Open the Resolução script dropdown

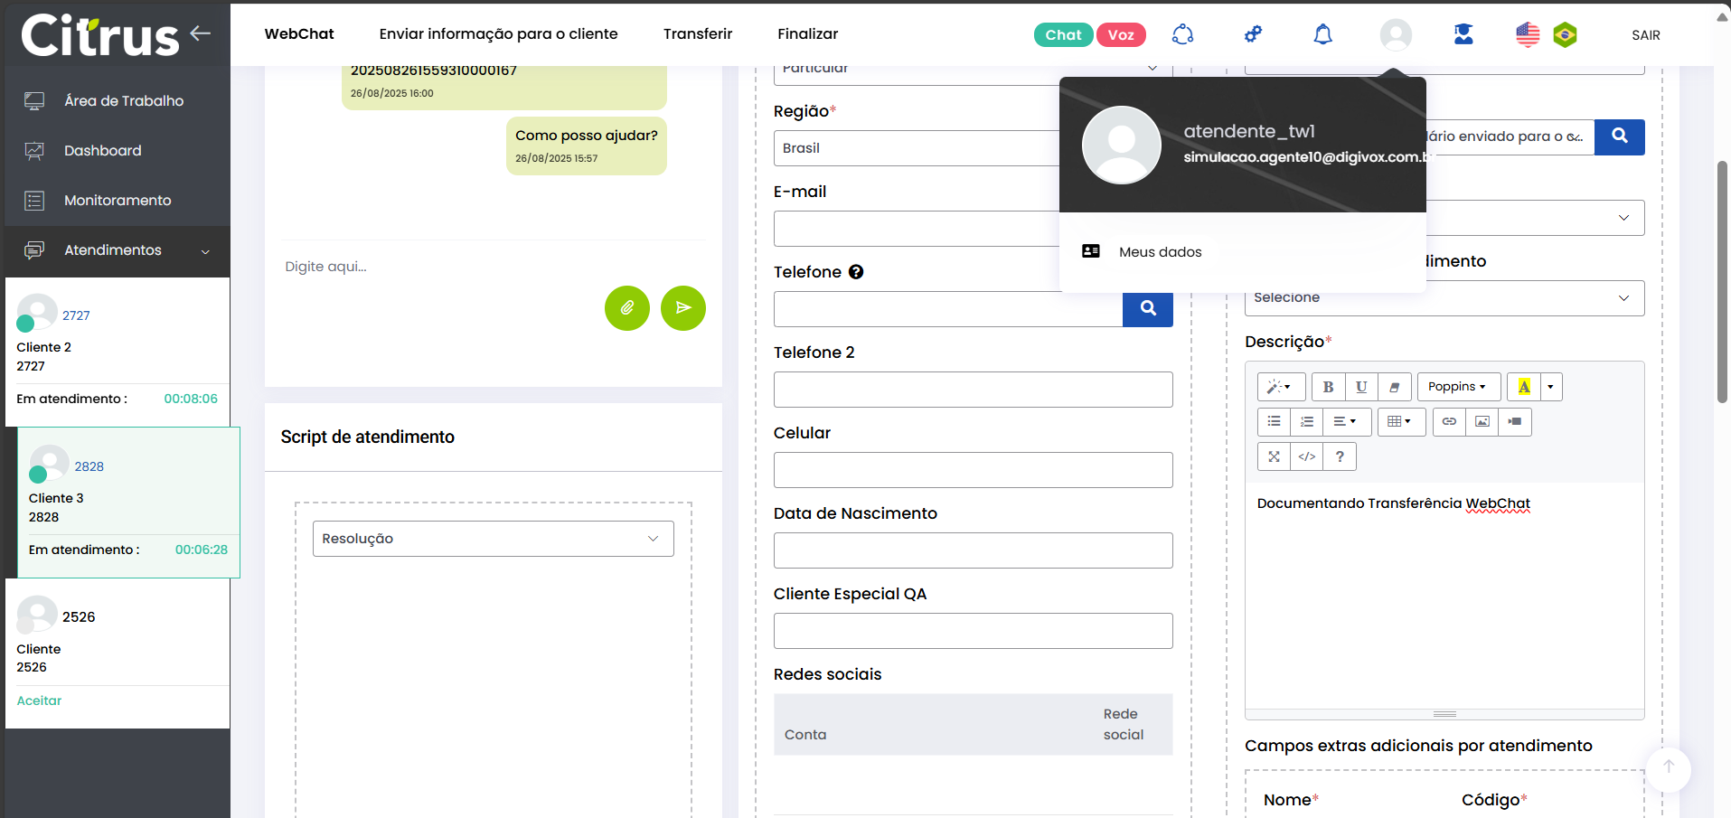[493, 539]
